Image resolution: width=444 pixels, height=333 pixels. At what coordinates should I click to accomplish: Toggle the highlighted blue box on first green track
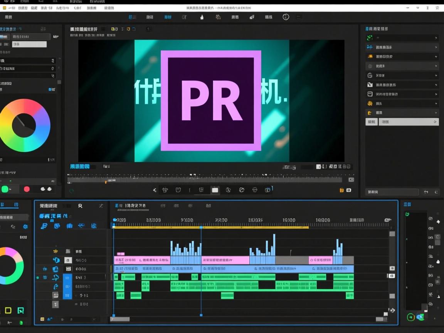click(x=67, y=277)
